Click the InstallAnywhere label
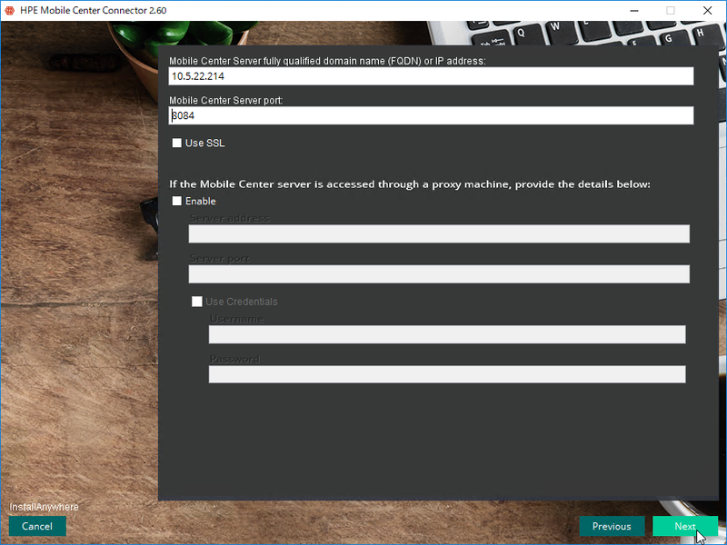The height and width of the screenshot is (545, 727). point(45,507)
